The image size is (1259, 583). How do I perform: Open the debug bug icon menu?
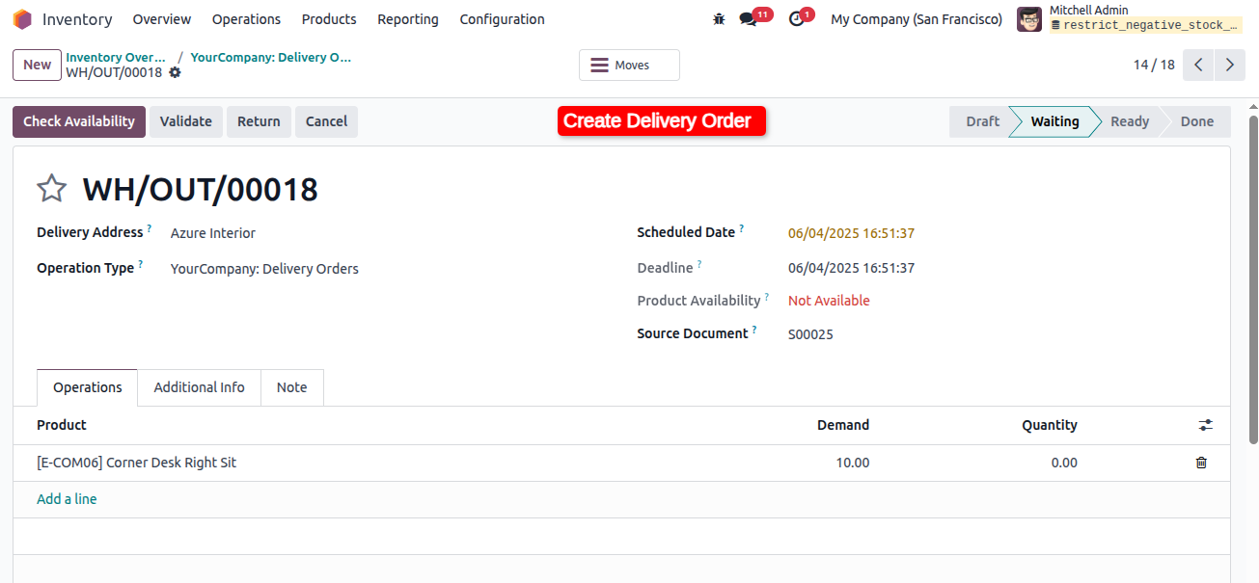719,19
